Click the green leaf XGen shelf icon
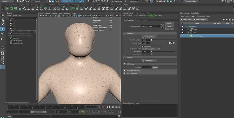Viewport: 234px width, 118px height. [15, 8]
